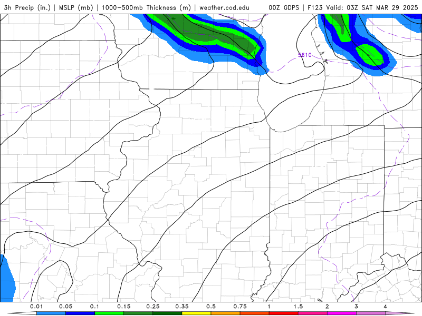Click the magenta legend swatch after 2
This screenshot has height=316, width=422.
pyautogui.click(x=342, y=313)
